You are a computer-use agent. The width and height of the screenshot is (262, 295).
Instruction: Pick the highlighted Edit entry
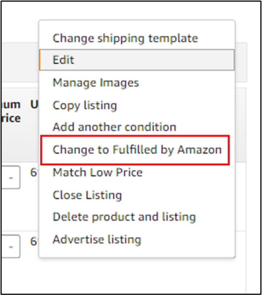coord(136,60)
